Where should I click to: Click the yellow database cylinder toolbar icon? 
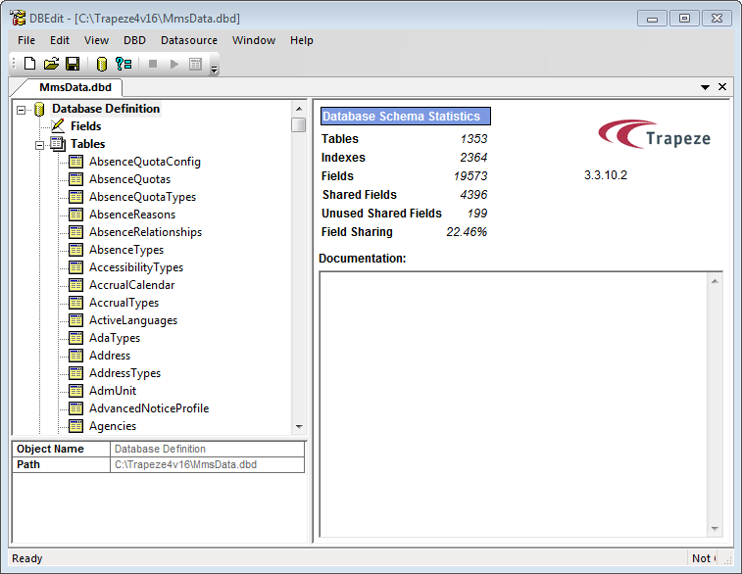[x=101, y=65]
